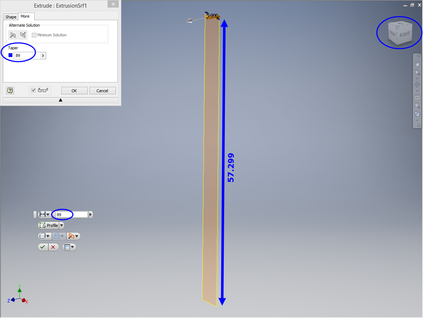Select the Free Orbit tool
Image resolution: width=423 pixels, height=318 pixels.
click(x=417, y=84)
